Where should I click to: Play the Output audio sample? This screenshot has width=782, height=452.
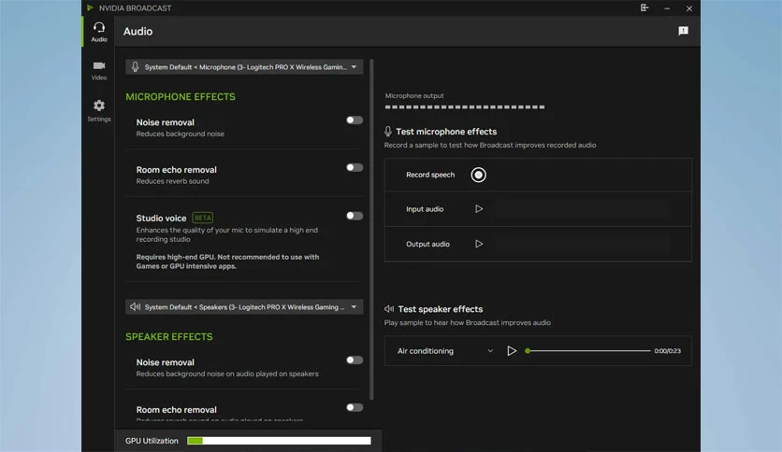click(479, 244)
